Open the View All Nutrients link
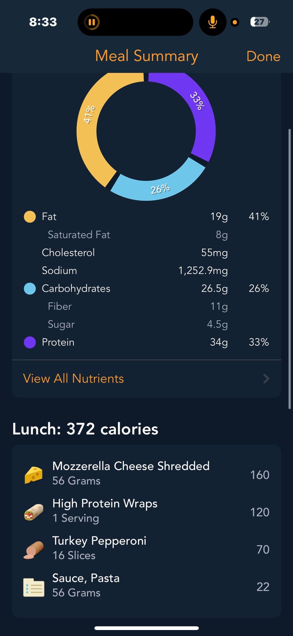Viewport: 293px width, 636px height. coord(74,378)
